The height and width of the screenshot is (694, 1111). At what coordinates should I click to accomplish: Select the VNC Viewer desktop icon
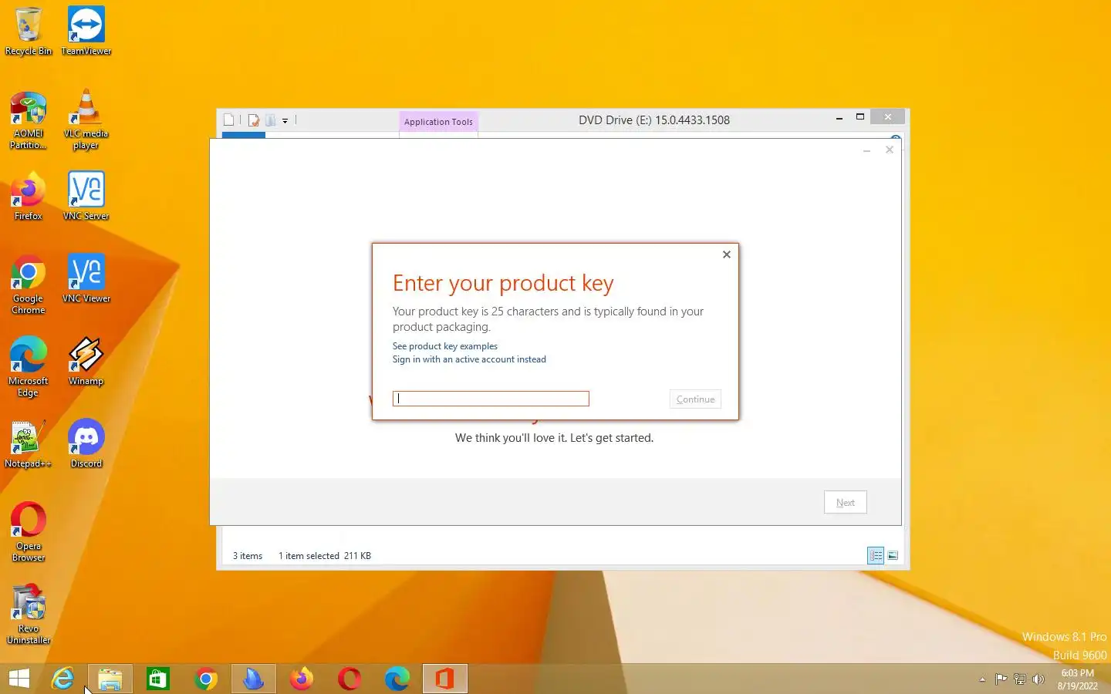pyautogui.click(x=86, y=279)
